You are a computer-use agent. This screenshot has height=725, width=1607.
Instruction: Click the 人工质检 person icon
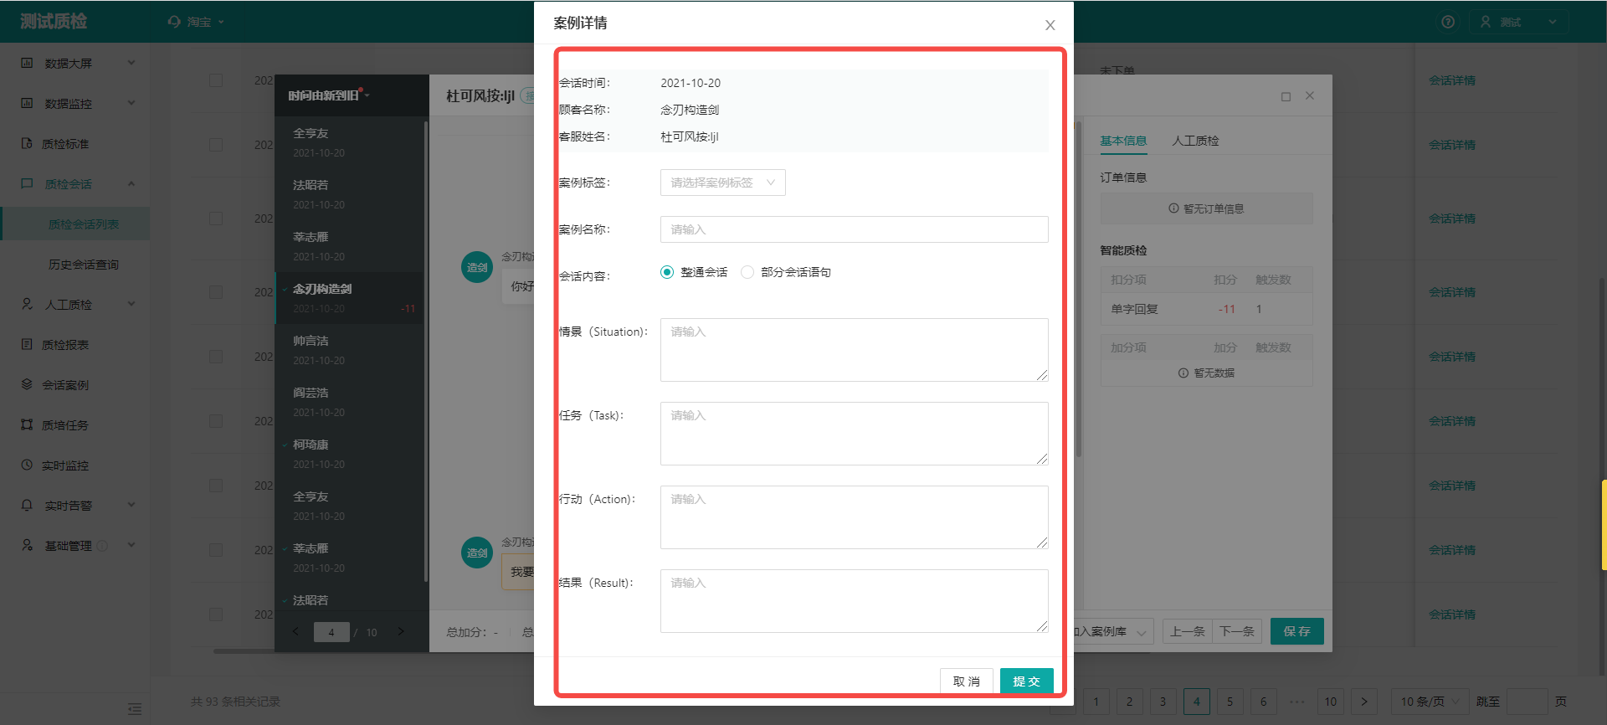click(x=27, y=304)
